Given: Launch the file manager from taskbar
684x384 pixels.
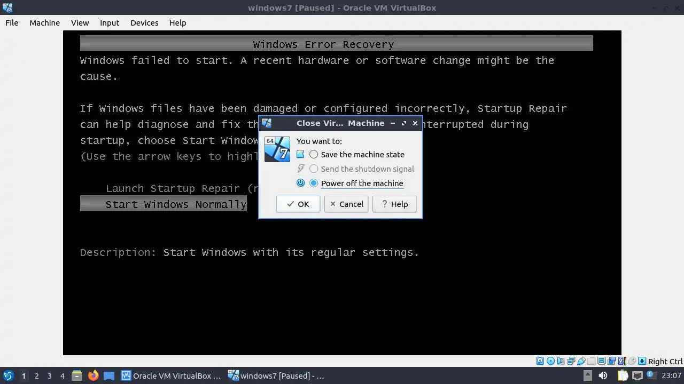Looking at the screenshot, I should pyautogui.click(x=77, y=375).
